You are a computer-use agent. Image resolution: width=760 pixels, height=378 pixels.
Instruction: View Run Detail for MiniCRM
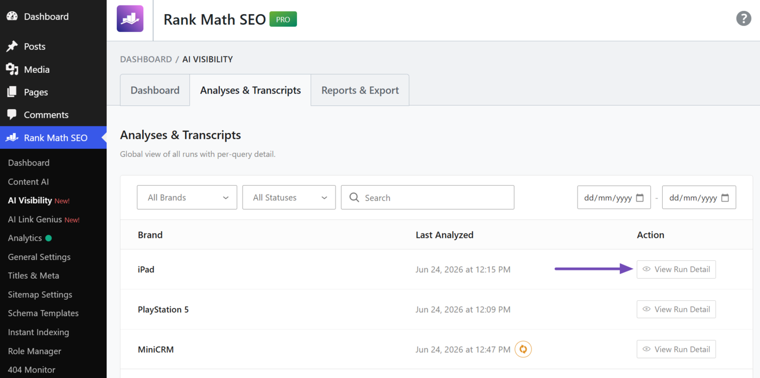pos(676,349)
